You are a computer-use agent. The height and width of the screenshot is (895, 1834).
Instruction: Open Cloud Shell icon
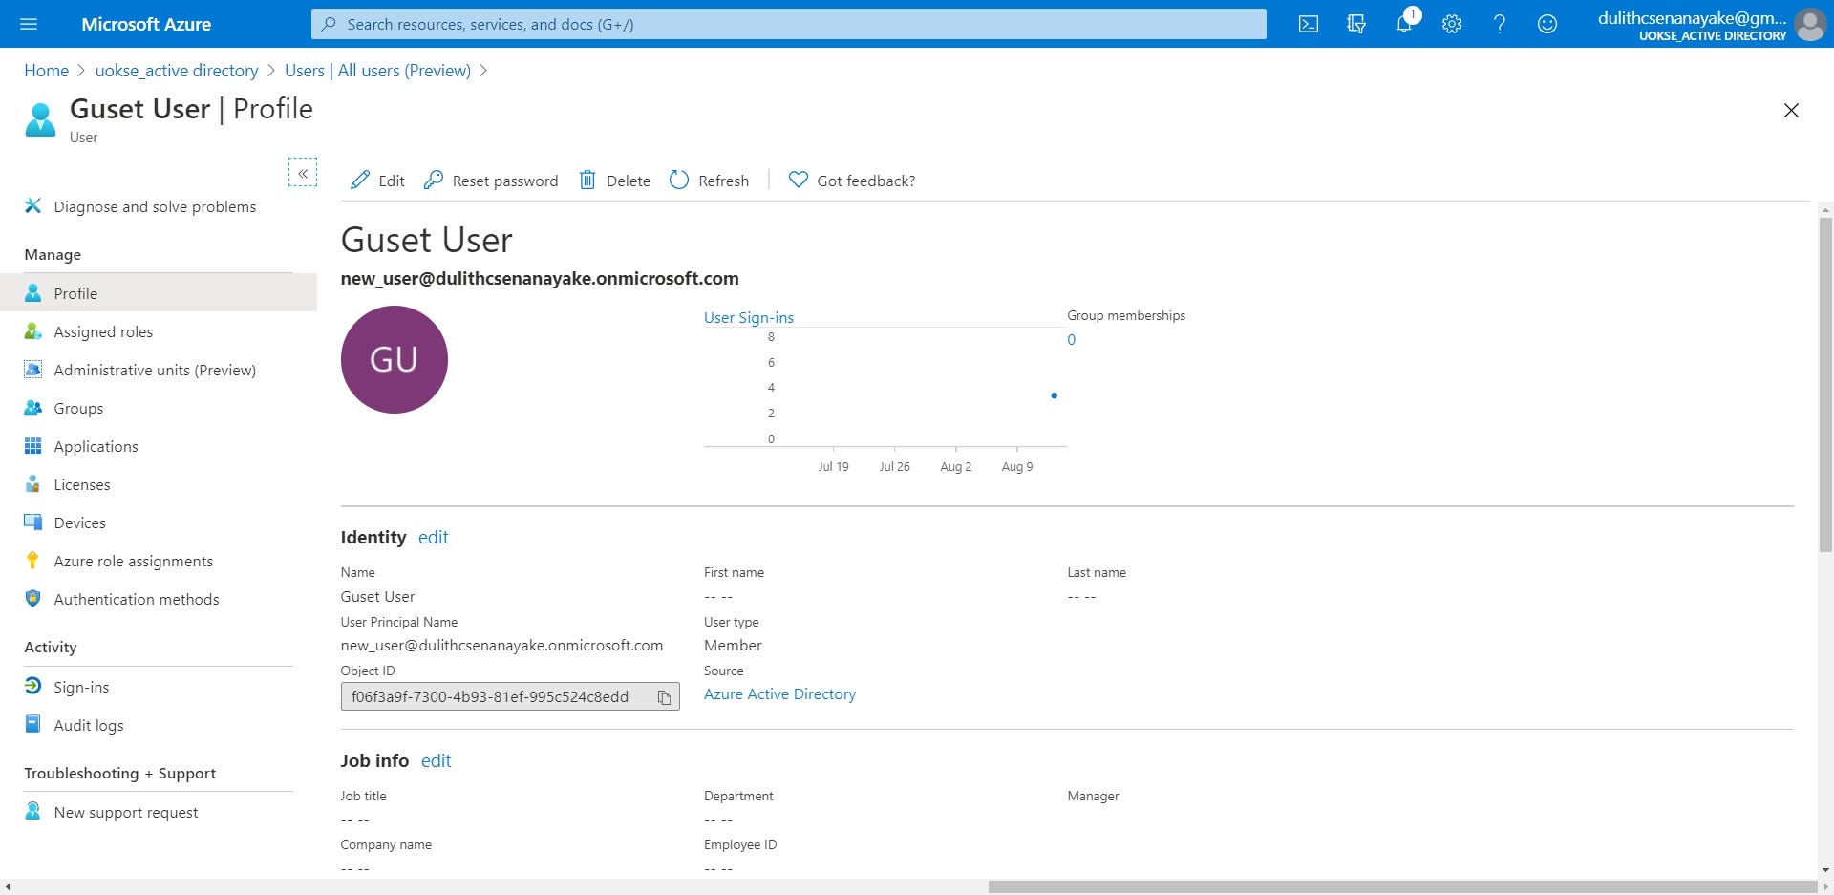tap(1309, 24)
